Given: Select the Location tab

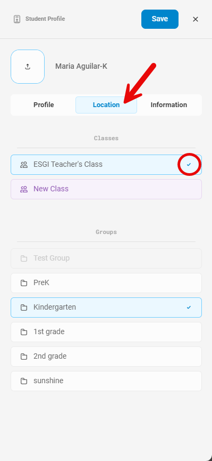Looking at the screenshot, I should pyautogui.click(x=106, y=105).
